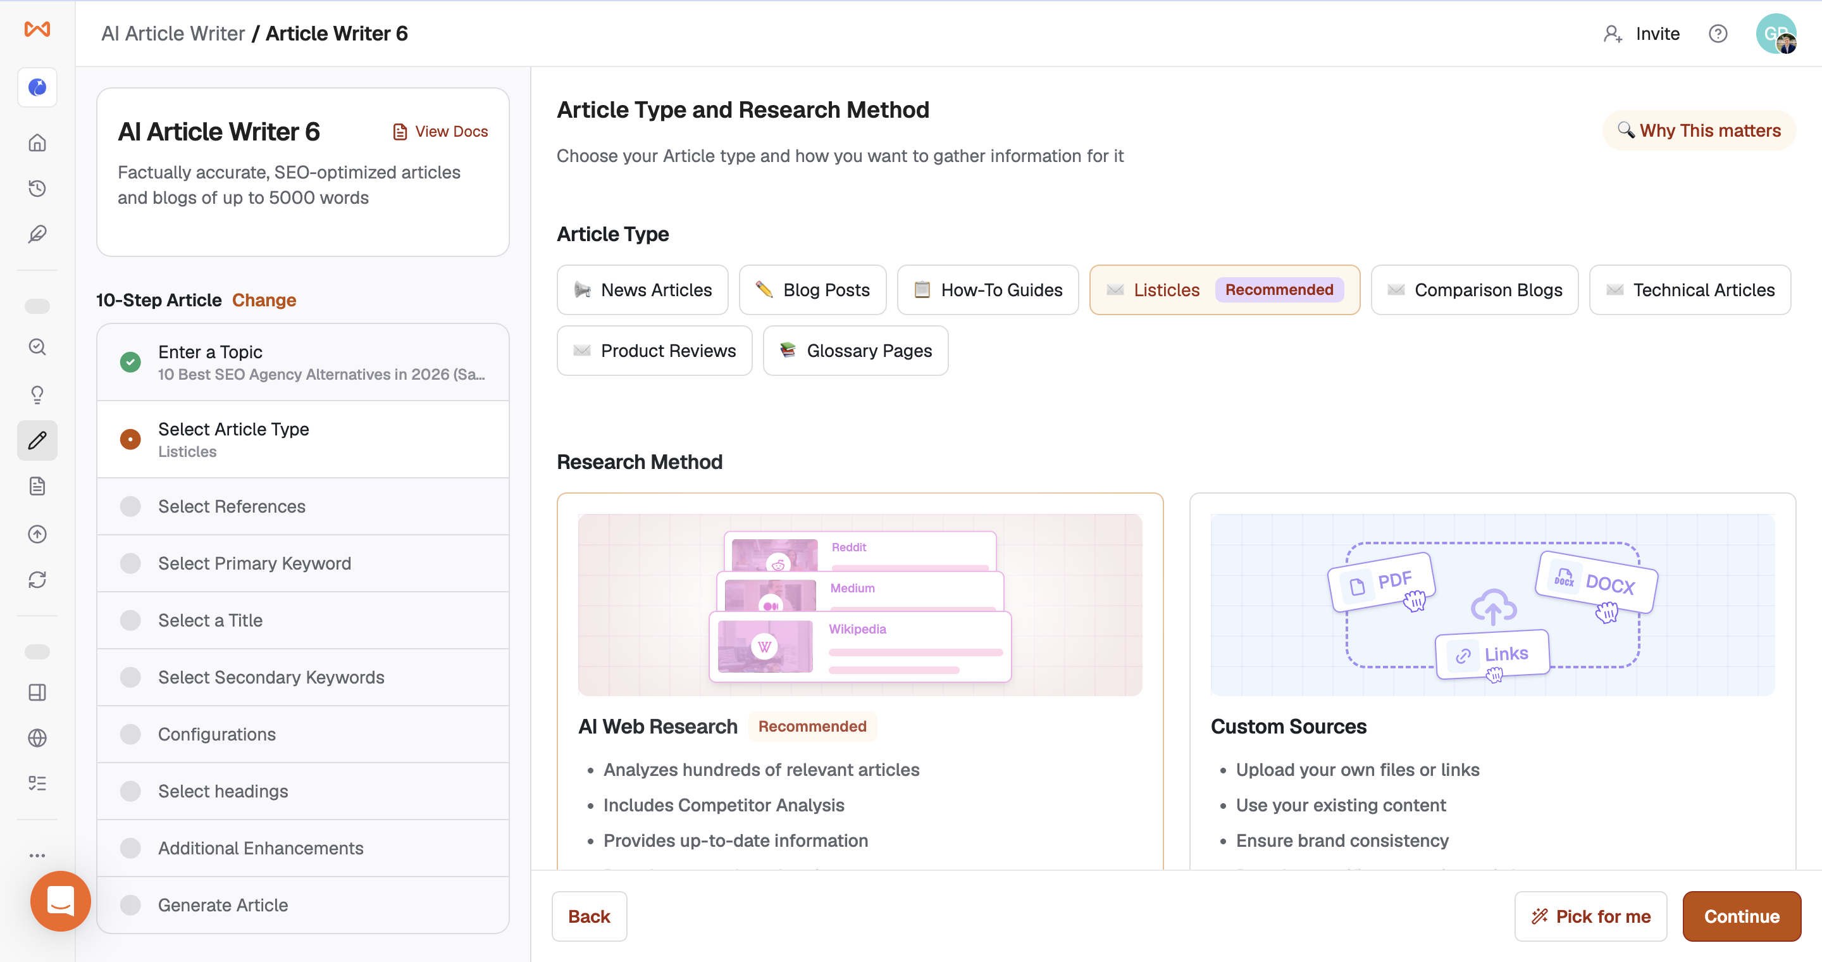The width and height of the screenshot is (1822, 962).
Task: Open the blue chat assistant sidebar icon
Action: pos(37,87)
